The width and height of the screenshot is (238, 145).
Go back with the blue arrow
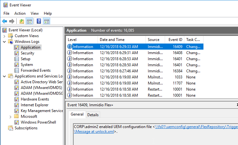click(4, 21)
